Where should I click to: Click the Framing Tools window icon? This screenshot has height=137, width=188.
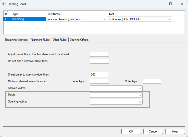point(4,4)
